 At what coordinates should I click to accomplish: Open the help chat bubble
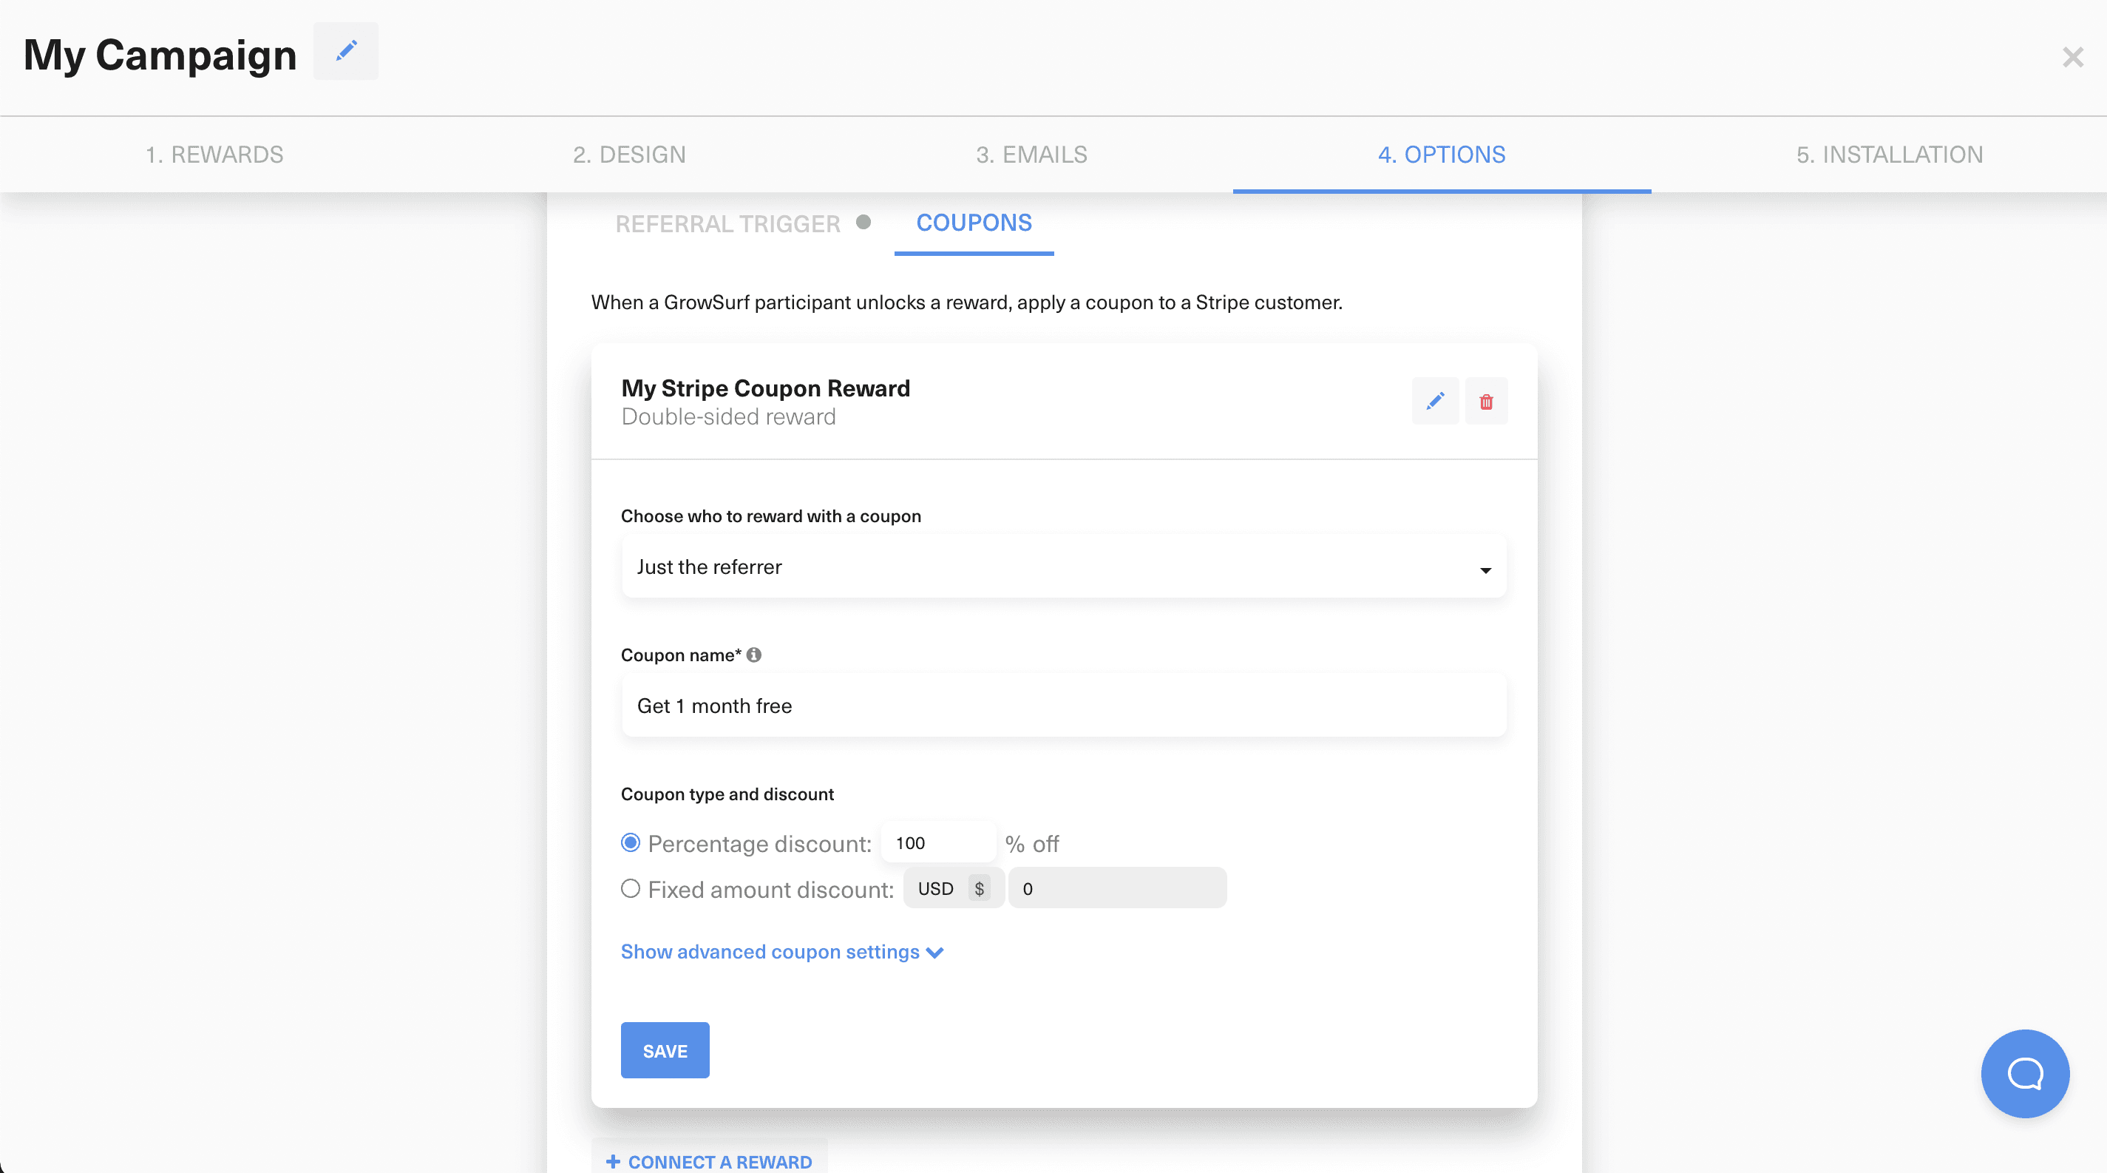pos(2024,1074)
